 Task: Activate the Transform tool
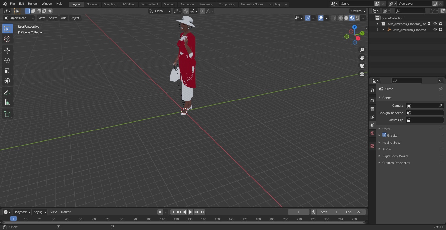pyautogui.click(x=7, y=81)
